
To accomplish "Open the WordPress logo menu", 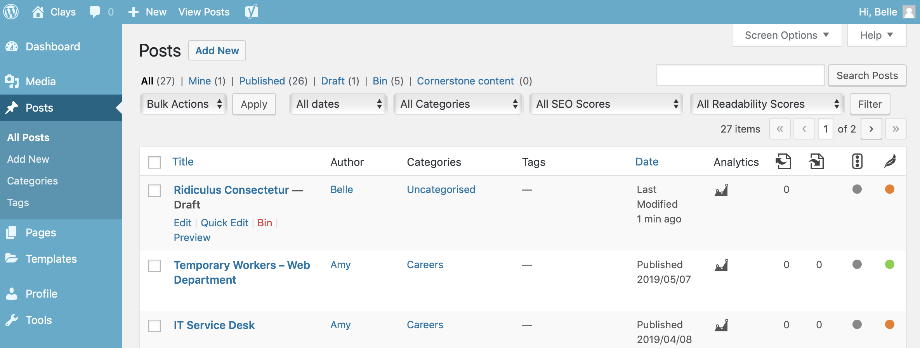I will (x=11, y=12).
